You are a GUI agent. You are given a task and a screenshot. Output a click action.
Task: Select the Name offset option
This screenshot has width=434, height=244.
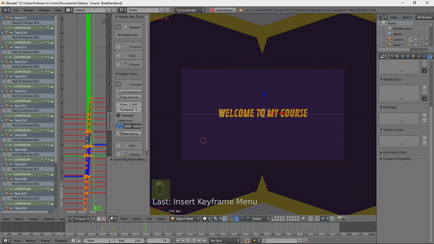[137, 126]
